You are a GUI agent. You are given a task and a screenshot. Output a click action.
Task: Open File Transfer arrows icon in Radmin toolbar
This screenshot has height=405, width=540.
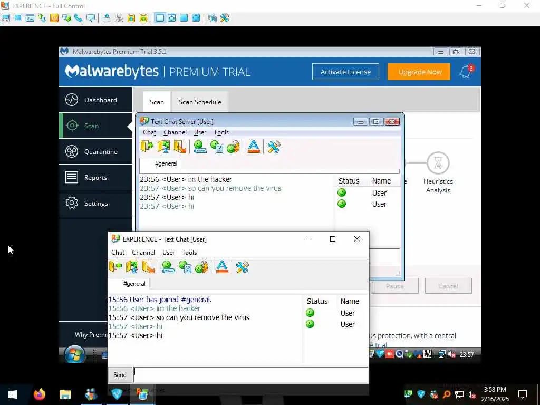click(x=42, y=18)
